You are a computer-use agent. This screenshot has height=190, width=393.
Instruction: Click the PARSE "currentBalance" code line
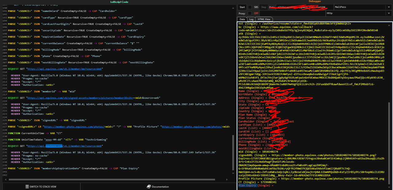[73, 43]
